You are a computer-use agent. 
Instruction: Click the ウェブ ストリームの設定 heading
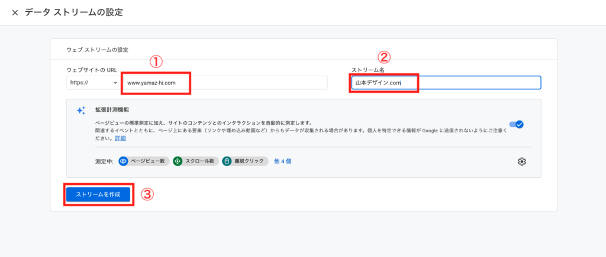click(98, 50)
